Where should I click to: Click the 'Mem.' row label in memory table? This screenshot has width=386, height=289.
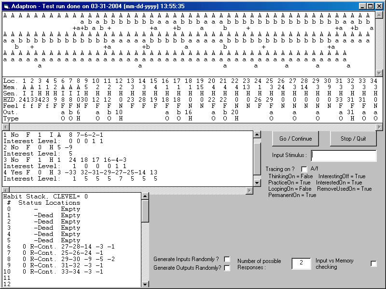(11, 87)
